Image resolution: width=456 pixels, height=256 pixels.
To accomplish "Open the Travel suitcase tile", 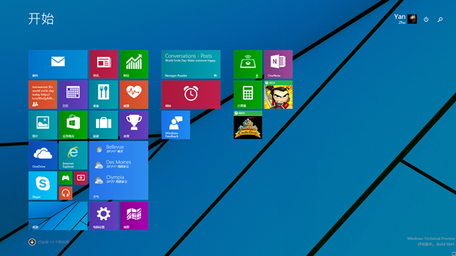I will click(x=103, y=125).
